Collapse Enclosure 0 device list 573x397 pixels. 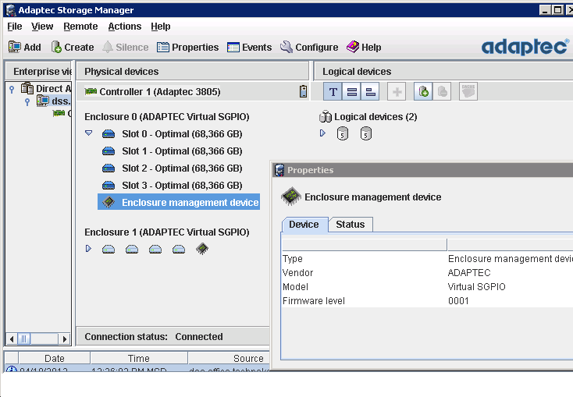(x=88, y=133)
